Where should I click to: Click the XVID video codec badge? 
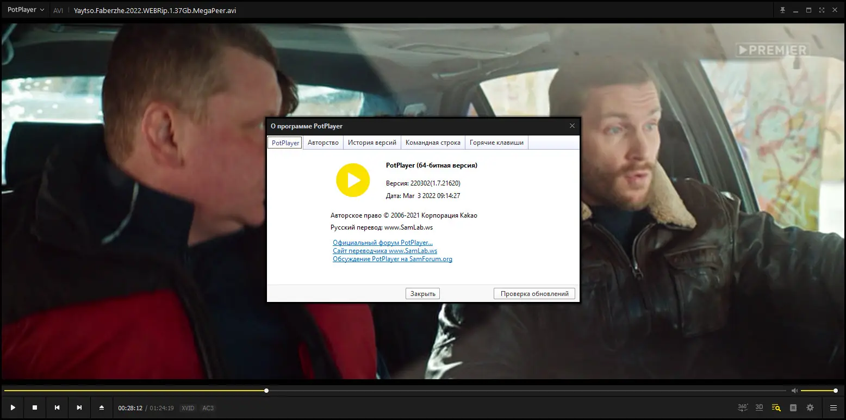[188, 408]
